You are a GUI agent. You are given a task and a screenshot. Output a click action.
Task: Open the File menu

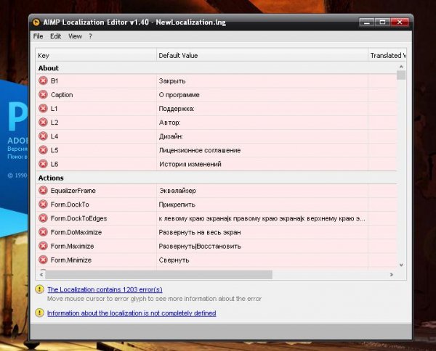coord(38,36)
